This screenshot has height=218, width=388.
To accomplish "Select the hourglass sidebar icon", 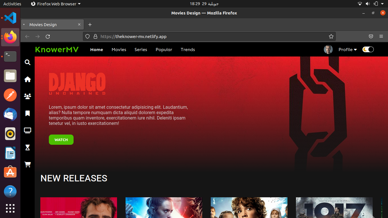I will click(x=28, y=148).
